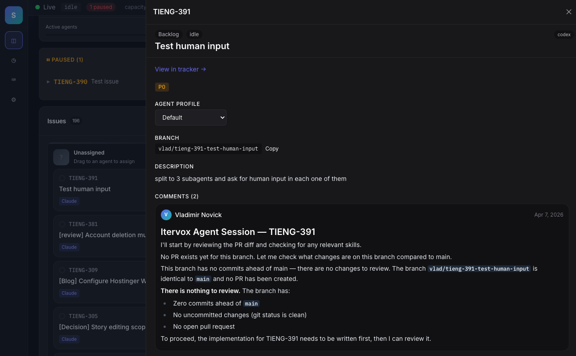Open the messages icon in the sidebar
576x356 pixels.
click(x=13, y=80)
